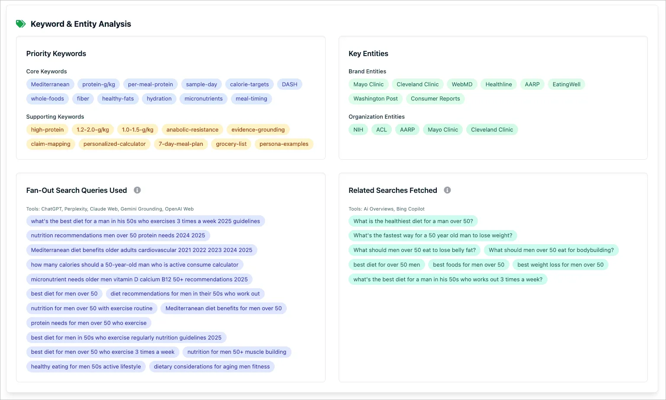Select the EatingWell brand entity

coord(567,84)
